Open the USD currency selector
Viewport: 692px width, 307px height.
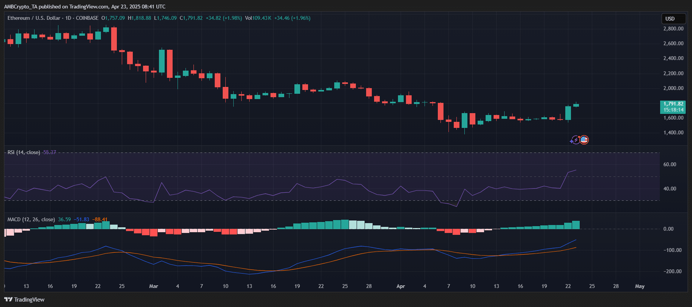[x=673, y=19]
